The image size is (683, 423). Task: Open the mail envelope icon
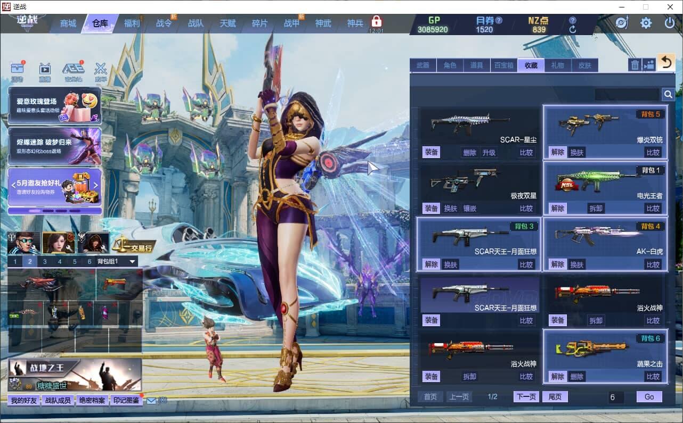(x=151, y=400)
